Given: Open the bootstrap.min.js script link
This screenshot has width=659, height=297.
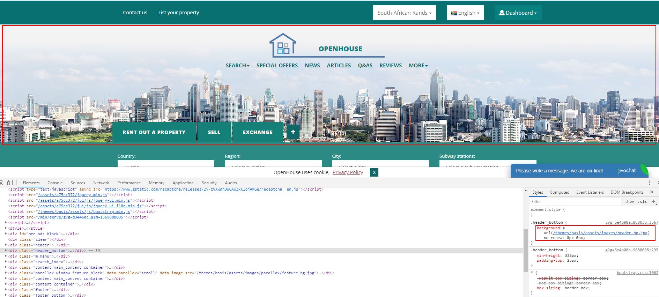Looking at the screenshot, I should (84, 211).
